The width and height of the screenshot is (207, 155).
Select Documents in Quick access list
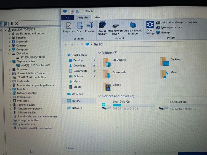coord(78,71)
